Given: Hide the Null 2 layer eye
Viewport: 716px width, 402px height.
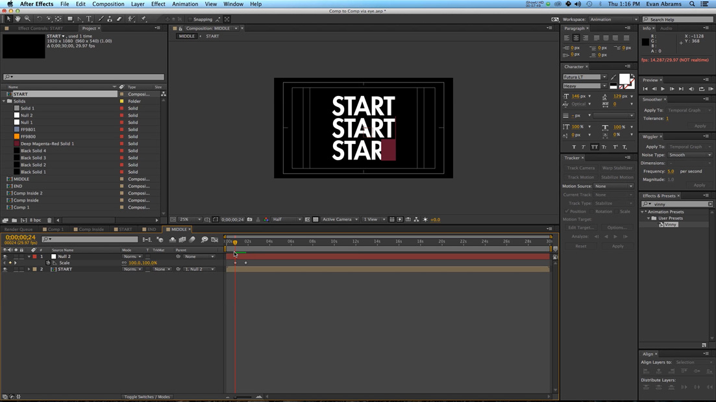Looking at the screenshot, I should coord(5,257).
